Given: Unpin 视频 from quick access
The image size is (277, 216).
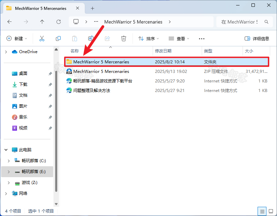Looking at the screenshot, I should tap(50, 128).
